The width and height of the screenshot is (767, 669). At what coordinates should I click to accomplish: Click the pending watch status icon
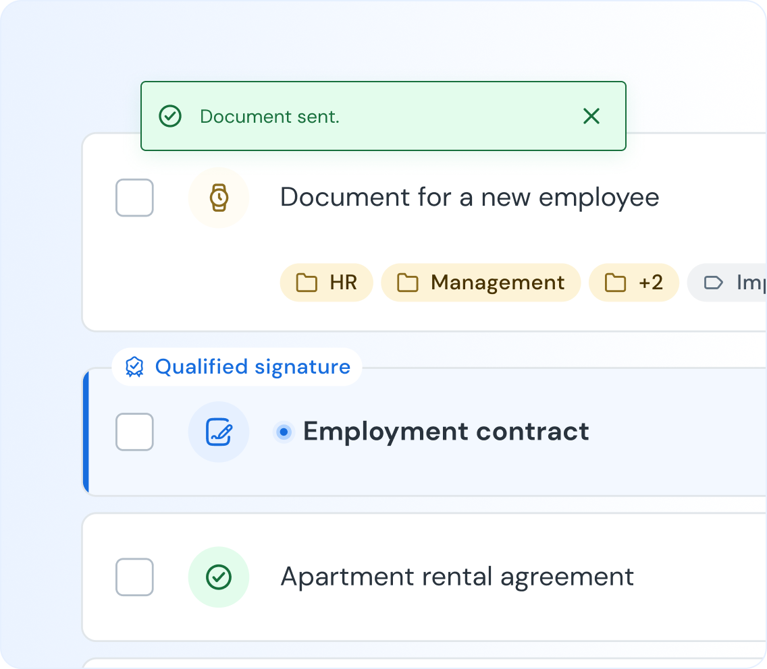coord(219,198)
